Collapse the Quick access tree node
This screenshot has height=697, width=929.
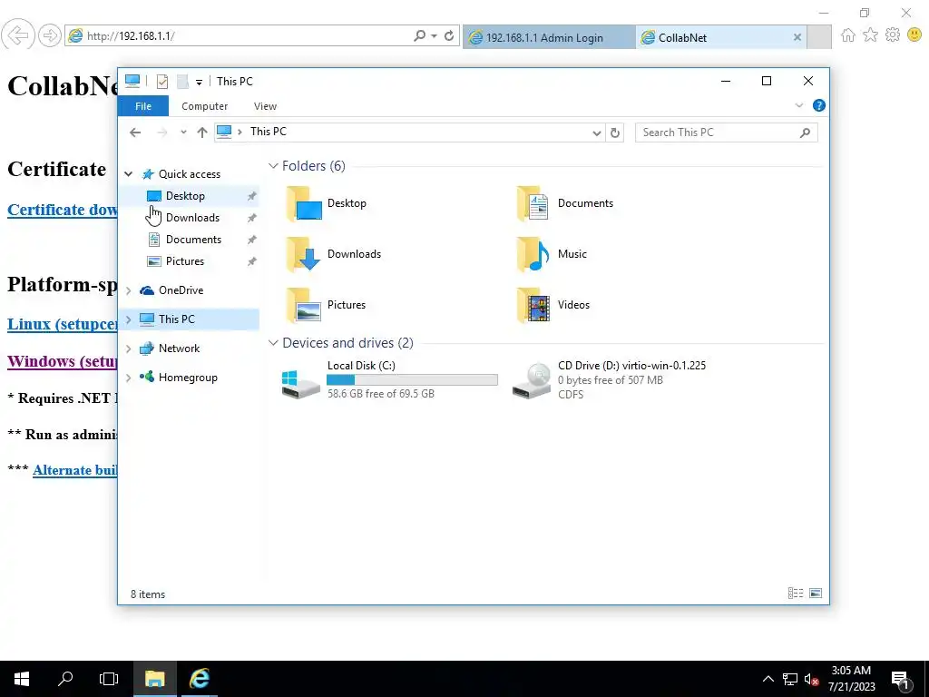click(128, 174)
